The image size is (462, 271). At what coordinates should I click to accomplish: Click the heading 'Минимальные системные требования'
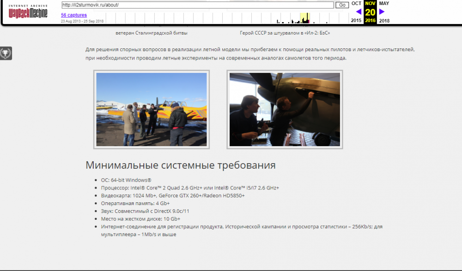pyautogui.click(x=181, y=165)
